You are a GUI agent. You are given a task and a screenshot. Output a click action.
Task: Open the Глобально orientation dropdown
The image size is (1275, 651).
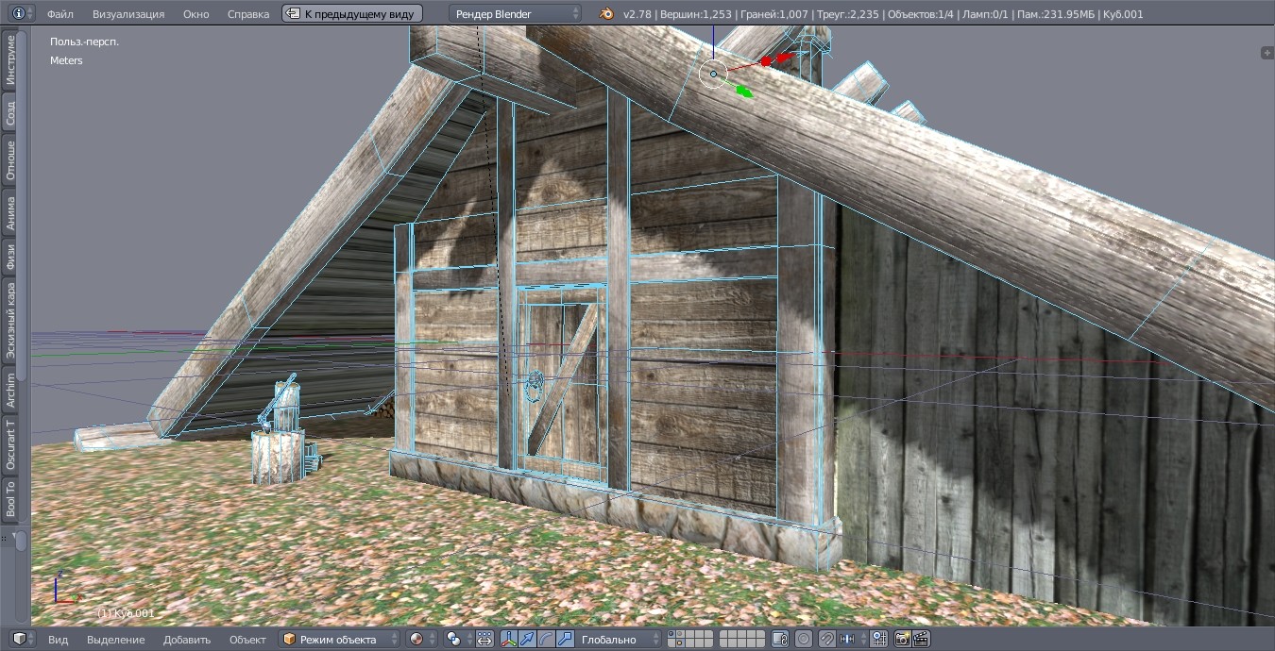(x=617, y=640)
